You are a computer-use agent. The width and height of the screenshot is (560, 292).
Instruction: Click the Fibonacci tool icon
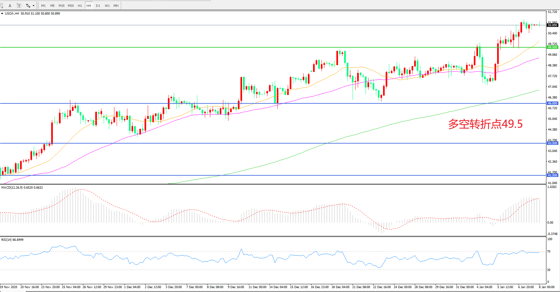2,6
